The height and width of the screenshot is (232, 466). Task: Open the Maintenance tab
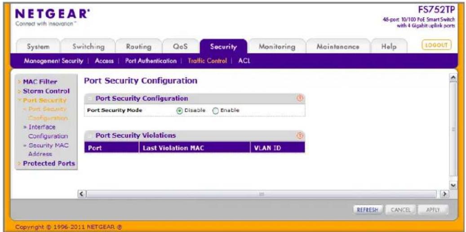tap(337, 47)
